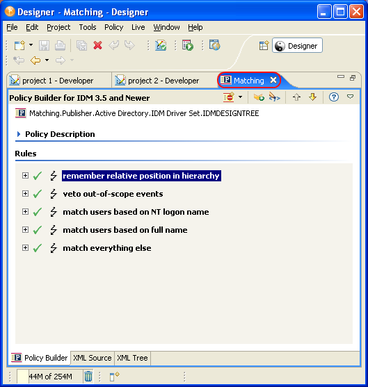The width and height of the screenshot is (368, 387).
Task: Switch to the XML Tree tab
Action: pyautogui.click(x=132, y=358)
